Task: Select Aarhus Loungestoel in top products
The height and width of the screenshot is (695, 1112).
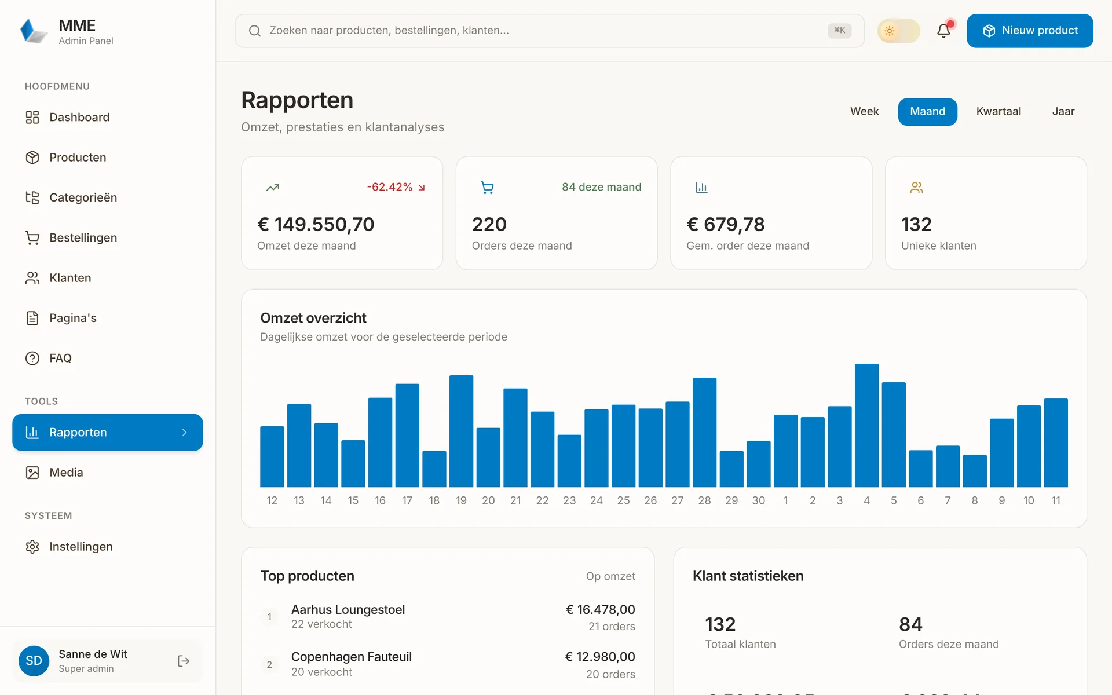Action: pyautogui.click(x=448, y=617)
